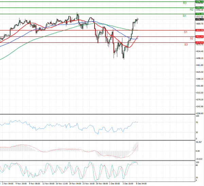Select the black 4704.32 current price tag
The image size is (204, 186).
pos(200,19)
